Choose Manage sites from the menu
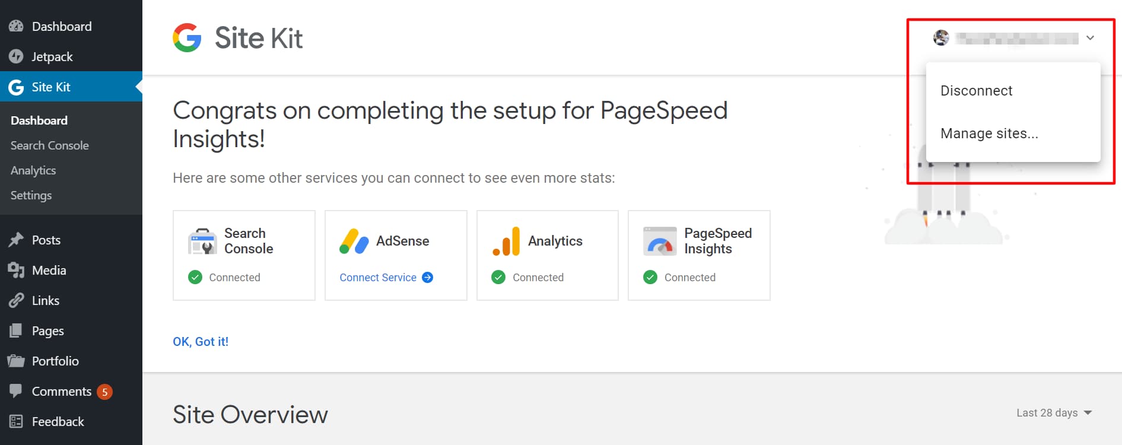The image size is (1122, 445). (x=989, y=133)
